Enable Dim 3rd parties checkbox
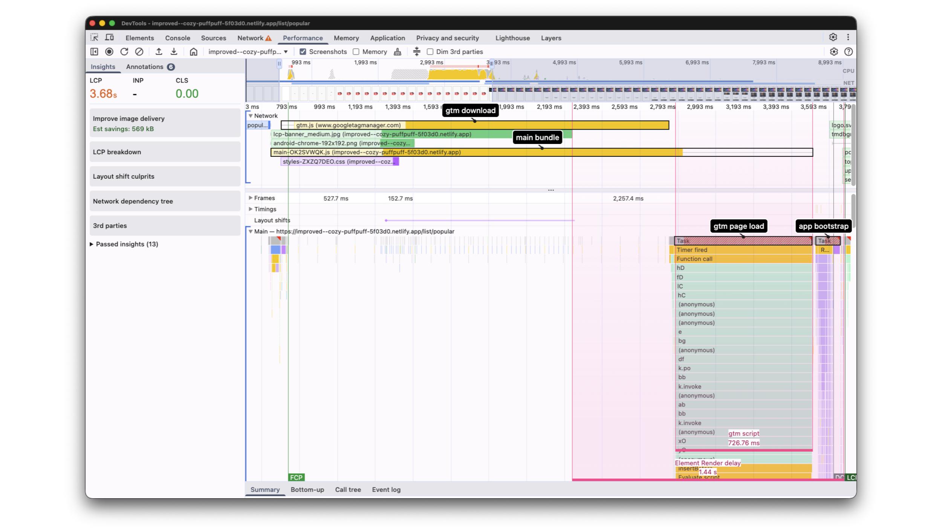 pos(430,52)
